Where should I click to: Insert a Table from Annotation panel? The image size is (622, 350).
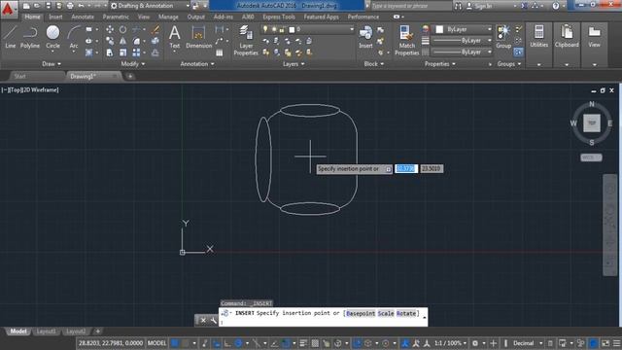coord(220,52)
